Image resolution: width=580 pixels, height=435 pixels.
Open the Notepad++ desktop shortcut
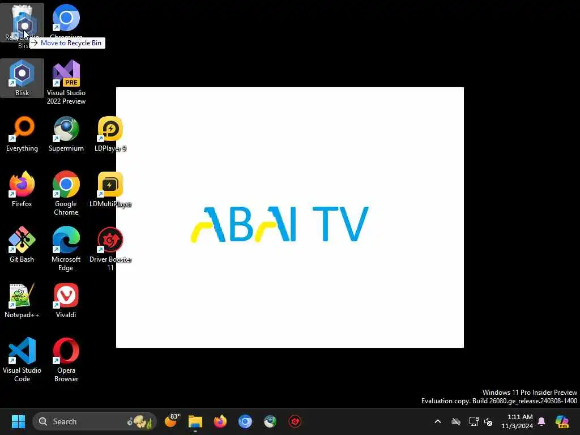point(22,300)
